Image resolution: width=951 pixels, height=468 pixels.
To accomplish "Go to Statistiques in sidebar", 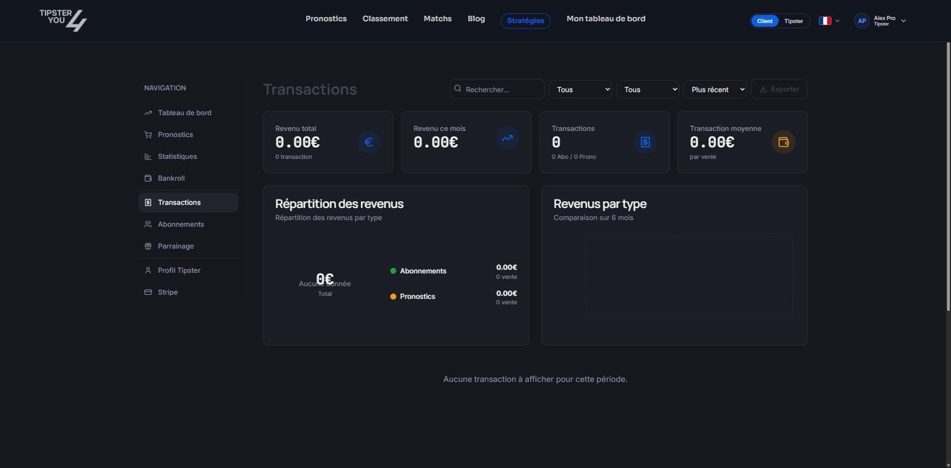I will 189,156.
